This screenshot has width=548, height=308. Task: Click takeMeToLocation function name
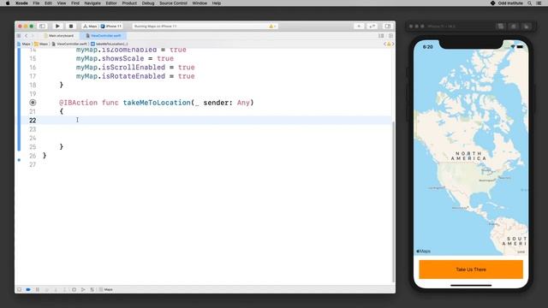157,103
